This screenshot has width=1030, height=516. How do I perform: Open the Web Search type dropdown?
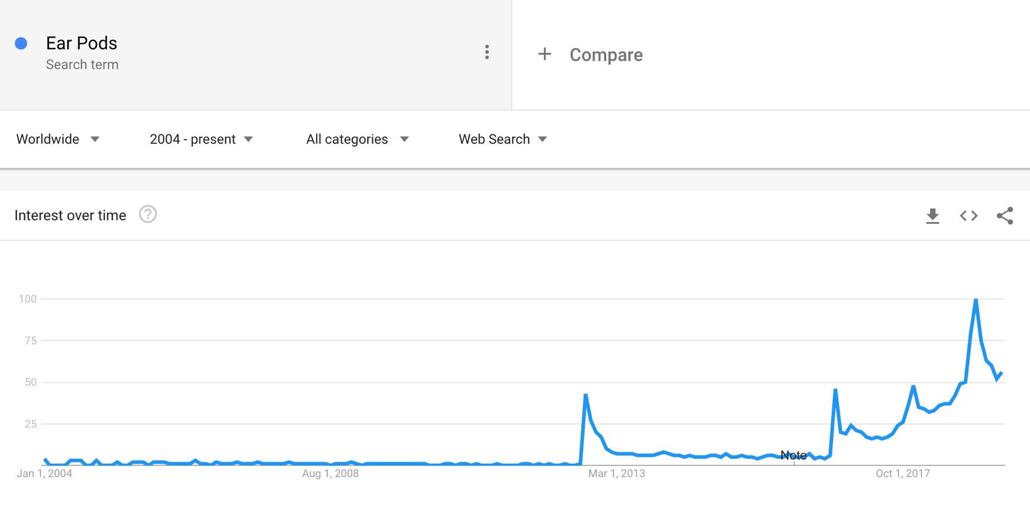pyautogui.click(x=503, y=139)
